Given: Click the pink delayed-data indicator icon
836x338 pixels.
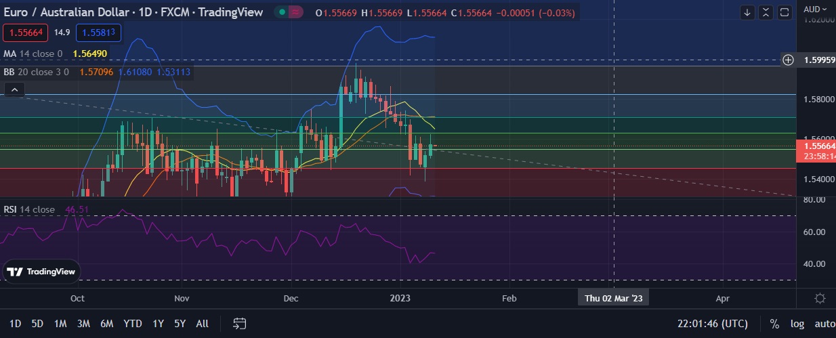Looking at the screenshot, I should point(296,12).
